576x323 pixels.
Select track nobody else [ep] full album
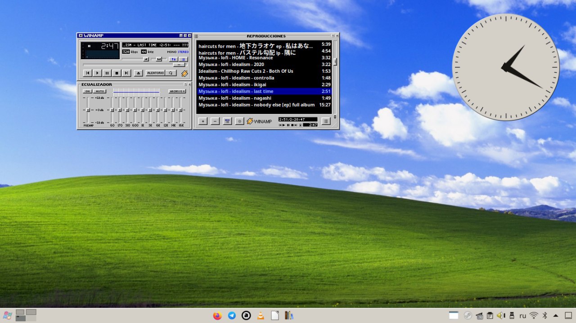[x=265, y=105]
